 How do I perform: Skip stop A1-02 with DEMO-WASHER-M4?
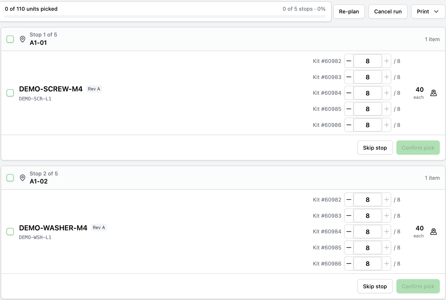coord(375,286)
